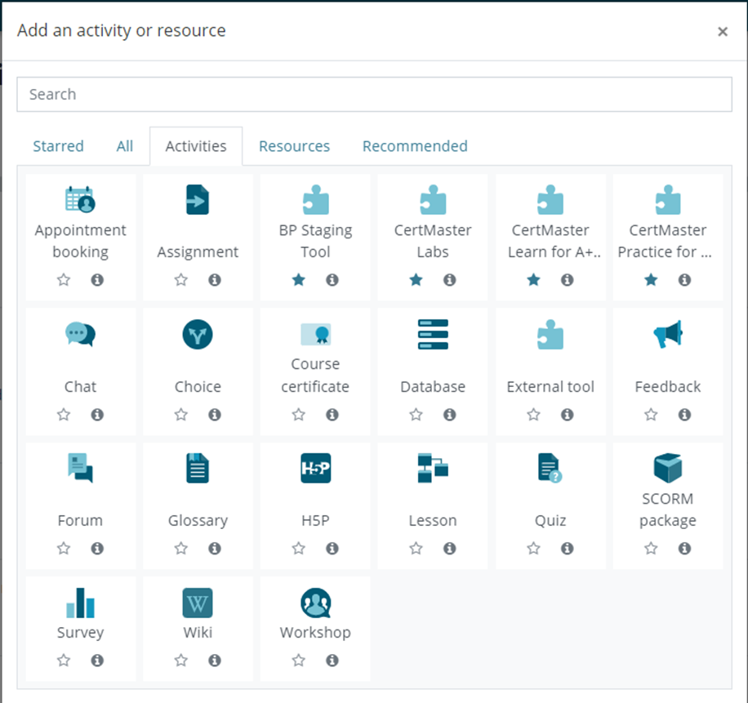Choose the Forum activity icon

point(80,468)
